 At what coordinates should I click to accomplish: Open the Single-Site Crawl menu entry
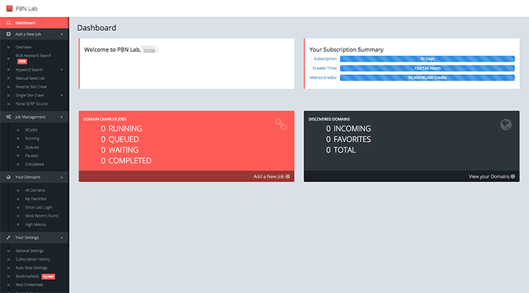[29, 95]
